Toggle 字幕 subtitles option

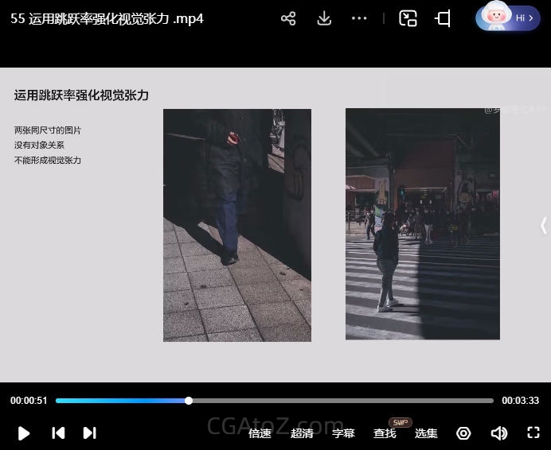(x=343, y=433)
